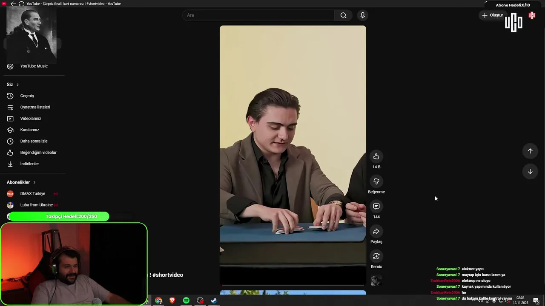Click the DMAX Turkiye channel avatar

coord(10,193)
